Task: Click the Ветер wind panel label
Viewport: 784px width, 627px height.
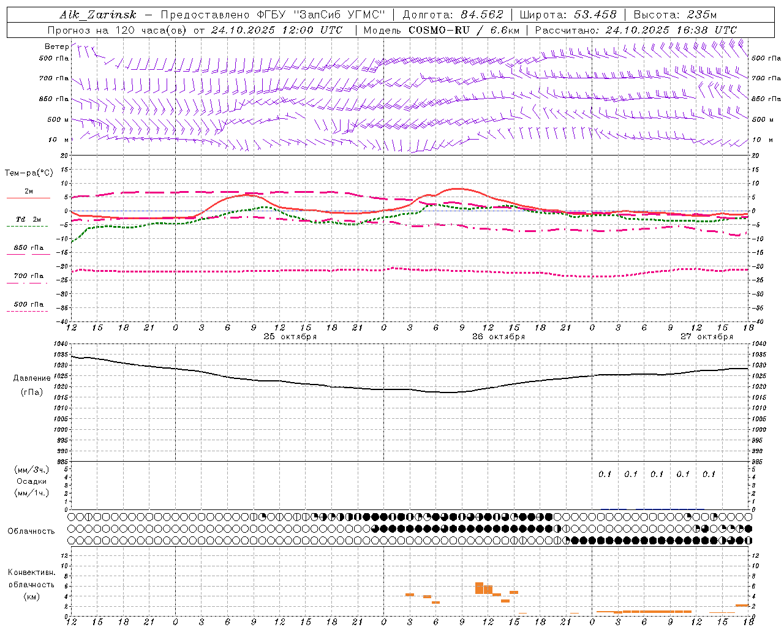Action: click(x=56, y=47)
